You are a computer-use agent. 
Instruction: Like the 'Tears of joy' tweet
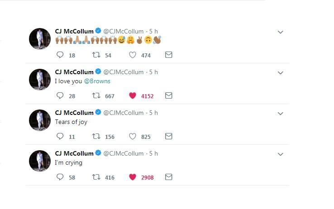coord(133,136)
